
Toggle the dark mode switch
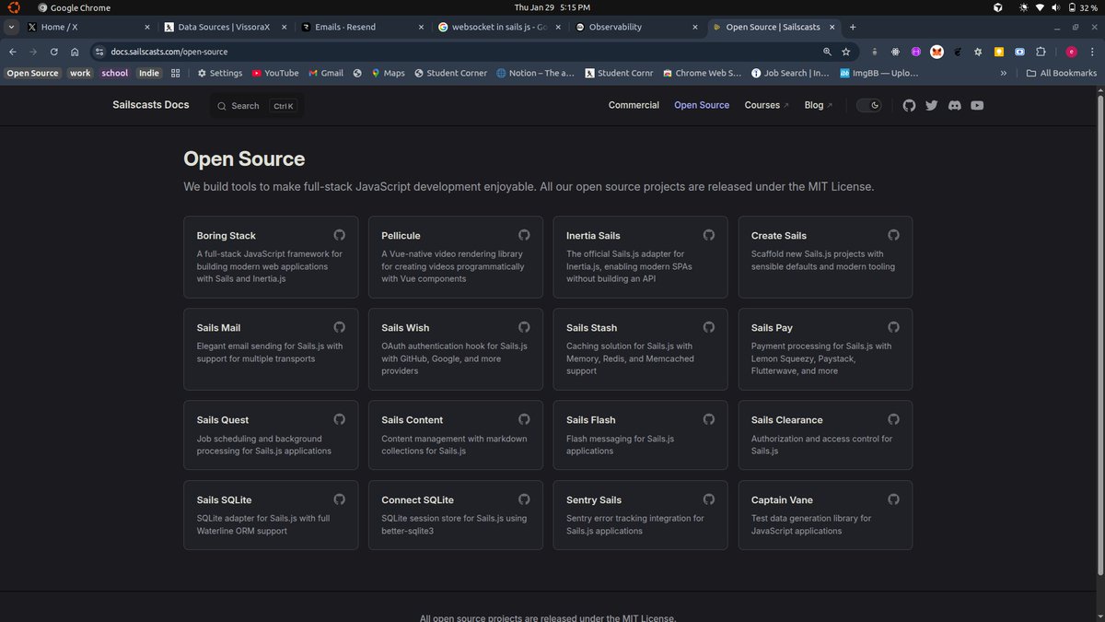[x=869, y=105]
